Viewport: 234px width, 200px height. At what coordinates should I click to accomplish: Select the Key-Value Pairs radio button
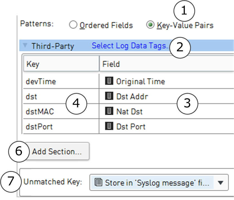[x=150, y=25]
